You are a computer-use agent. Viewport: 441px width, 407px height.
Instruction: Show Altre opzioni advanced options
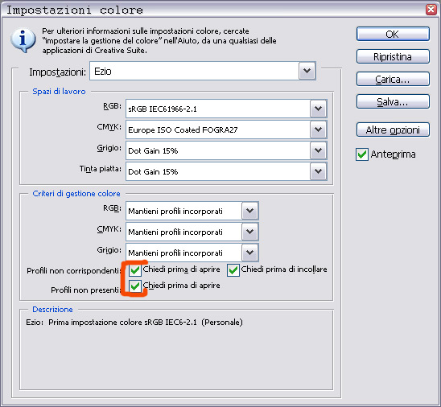tap(393, 129)
